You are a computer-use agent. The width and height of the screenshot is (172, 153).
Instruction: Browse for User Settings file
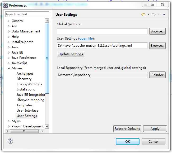[x=157, y=46]
